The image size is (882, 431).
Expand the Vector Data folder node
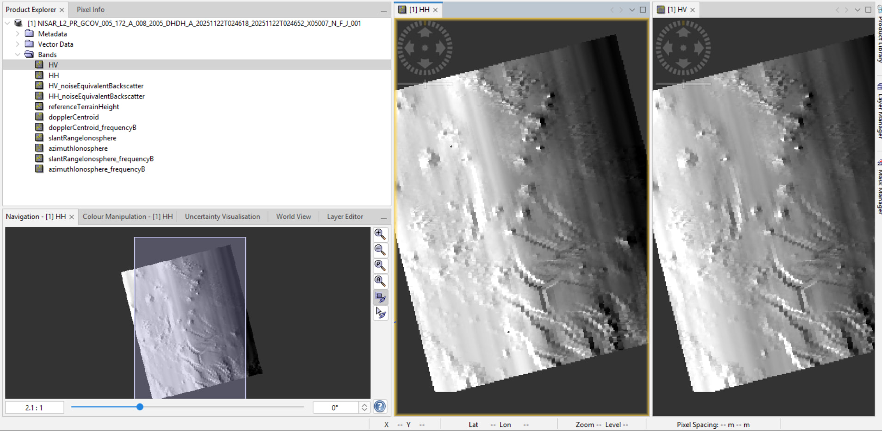click(18, 44)
